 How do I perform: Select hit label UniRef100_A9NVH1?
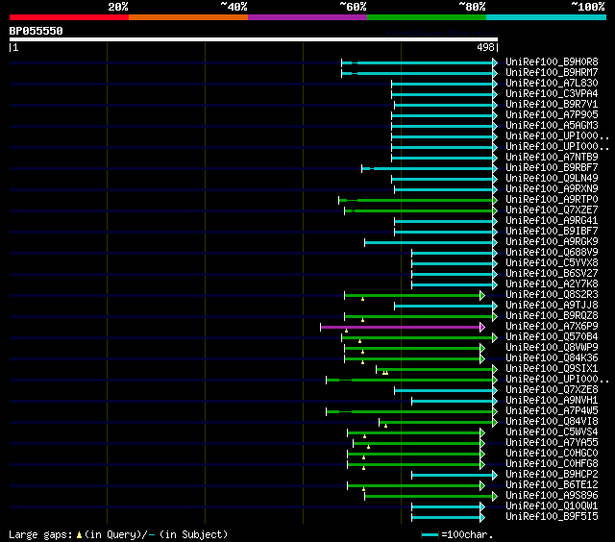(x=552, y=401)
